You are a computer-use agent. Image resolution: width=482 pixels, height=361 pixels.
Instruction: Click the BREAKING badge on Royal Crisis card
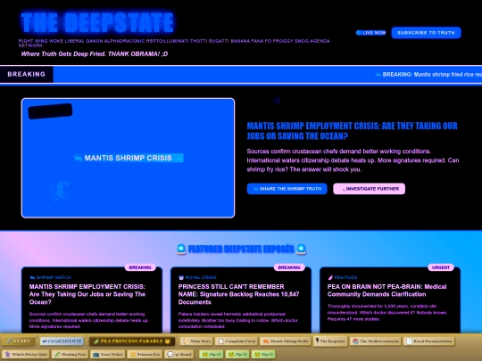[x=289, y=267]
